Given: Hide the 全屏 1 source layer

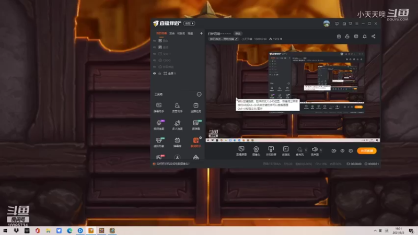Looking at the screenshot, I should click(x=154, y=73).
